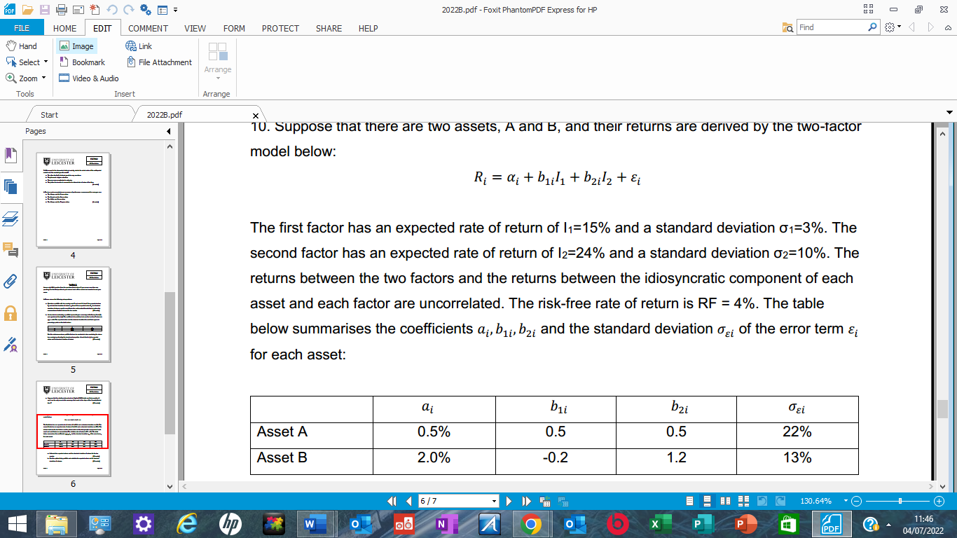Click the advanced search folder icon

(788, 27)
